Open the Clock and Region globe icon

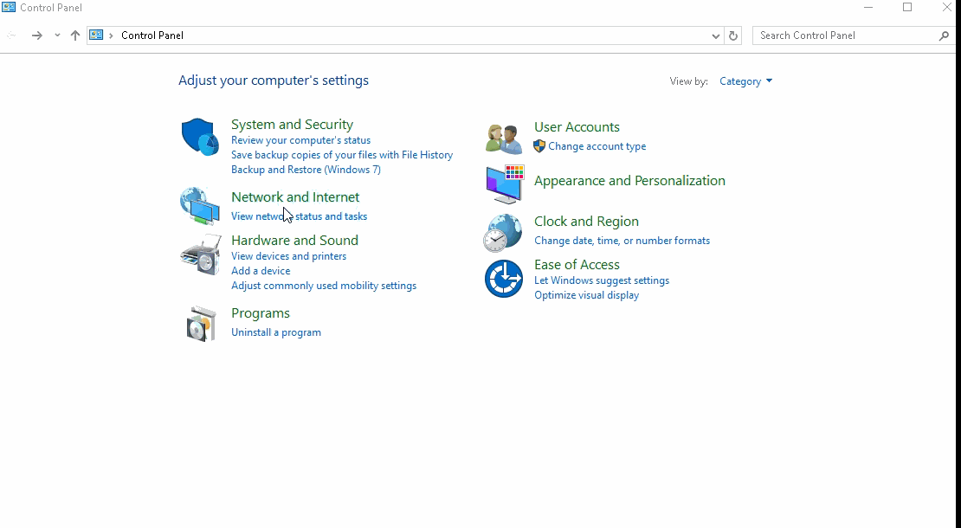tap(502, 233)
